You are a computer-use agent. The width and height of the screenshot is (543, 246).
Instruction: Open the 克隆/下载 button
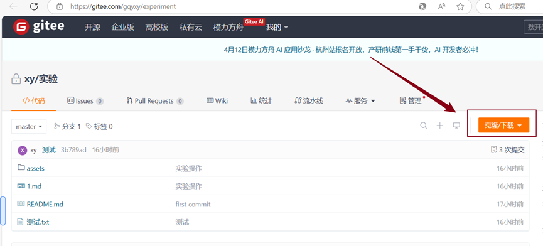[x=504, y=126]
